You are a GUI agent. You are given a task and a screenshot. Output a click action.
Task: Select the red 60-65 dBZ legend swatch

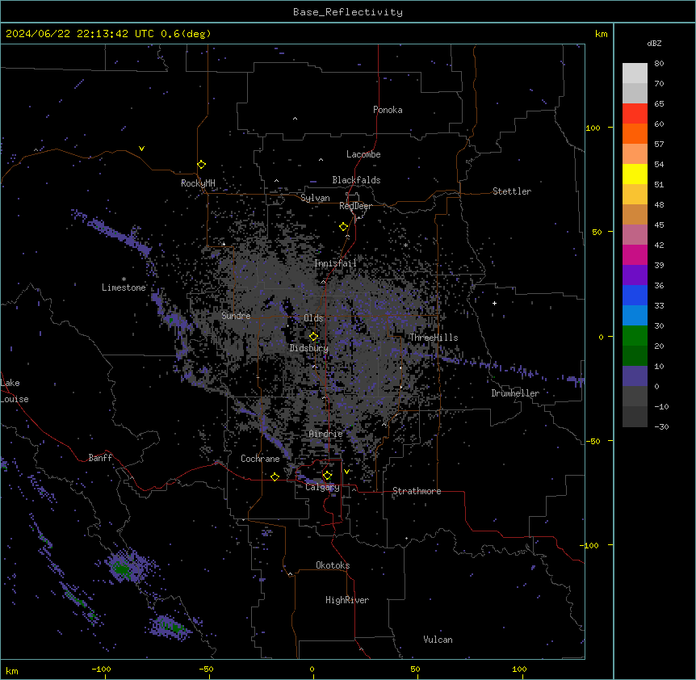point(635,113)
